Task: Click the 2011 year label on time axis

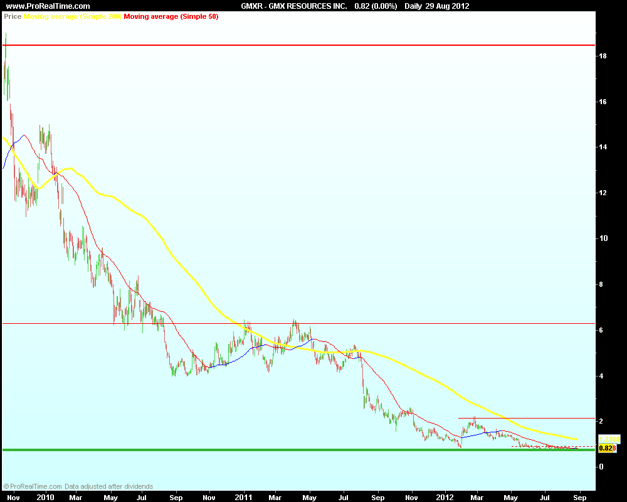Action: click(x=243, y=497)
